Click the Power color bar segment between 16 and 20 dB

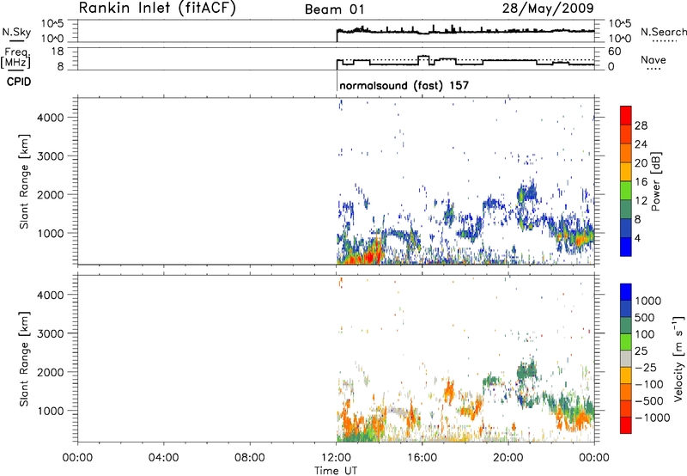626,172
